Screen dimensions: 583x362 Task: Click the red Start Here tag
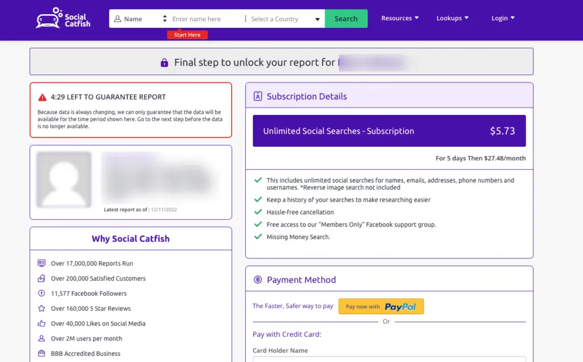(x=187, y=35)
